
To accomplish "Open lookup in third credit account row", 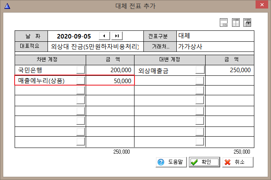I will (x=200, y=90).
